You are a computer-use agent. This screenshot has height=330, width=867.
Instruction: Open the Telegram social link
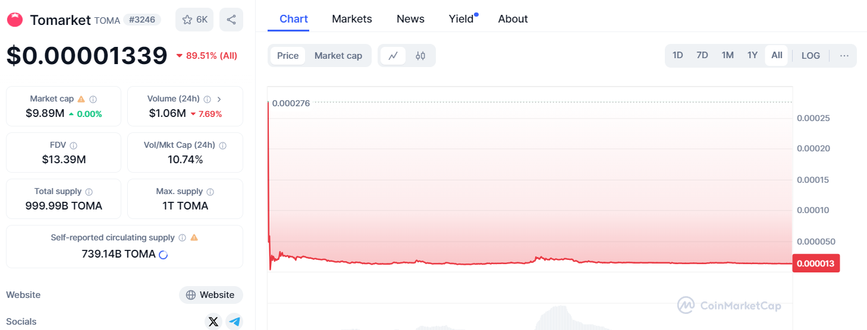pyautogui.click(x=235, y=322)
